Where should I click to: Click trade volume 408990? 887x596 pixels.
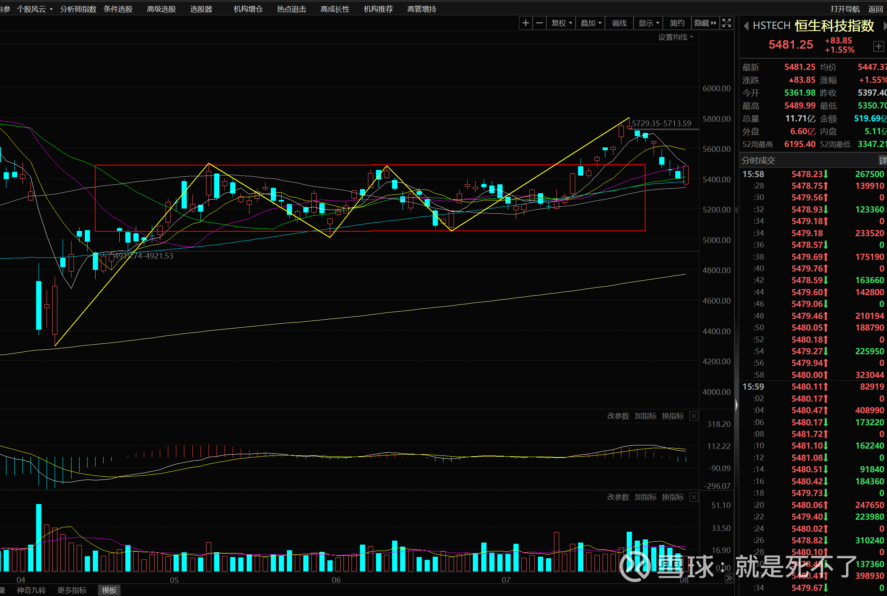[870, 410]
